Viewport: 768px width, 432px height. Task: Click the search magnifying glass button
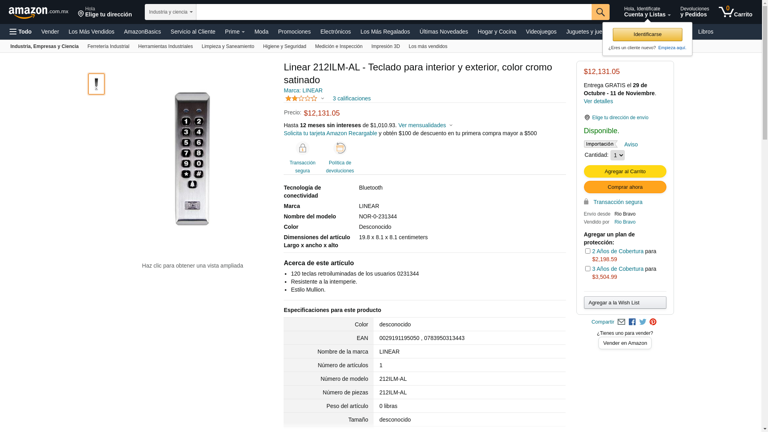coord(600,12)
